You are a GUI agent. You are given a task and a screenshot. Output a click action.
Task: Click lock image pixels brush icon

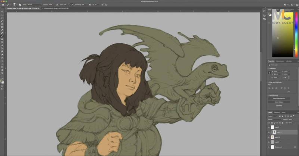point(274,123)
